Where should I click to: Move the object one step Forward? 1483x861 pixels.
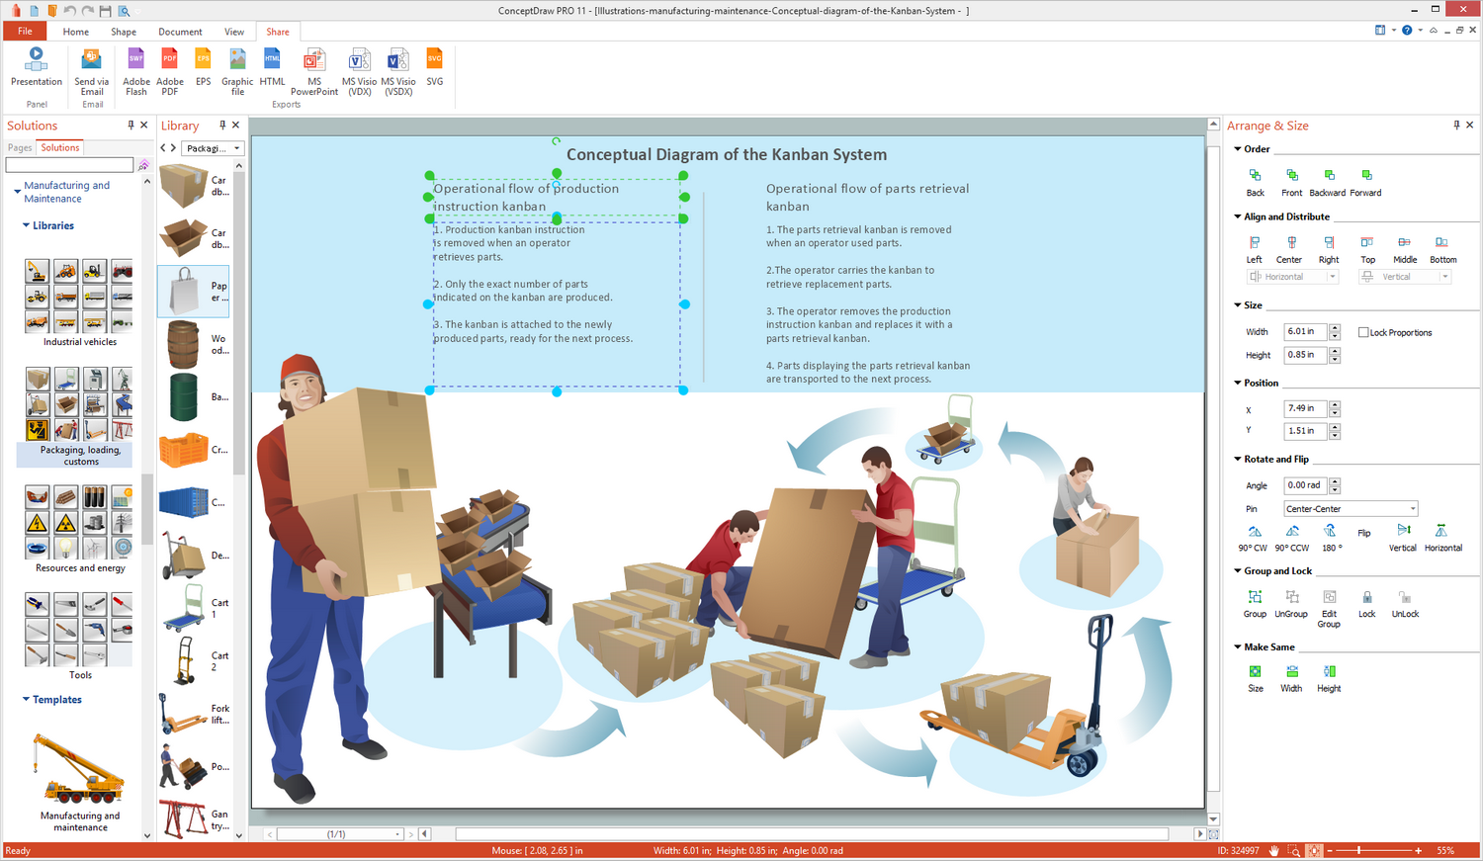pyautogui.click(x=1365, y=182)
